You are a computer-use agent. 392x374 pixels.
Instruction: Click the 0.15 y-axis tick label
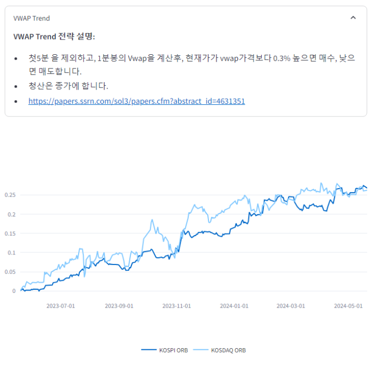point(10,233)
